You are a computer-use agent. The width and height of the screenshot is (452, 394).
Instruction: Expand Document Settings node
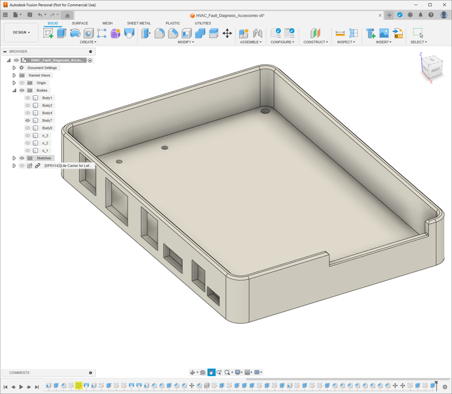[x=14, y=68]
